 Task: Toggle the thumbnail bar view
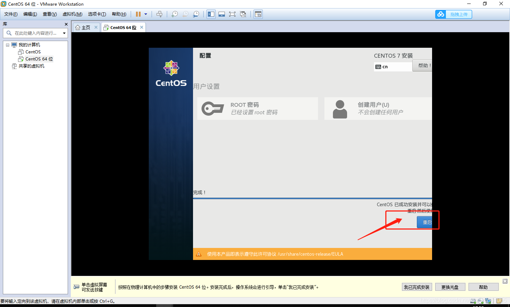click(222, 14)
